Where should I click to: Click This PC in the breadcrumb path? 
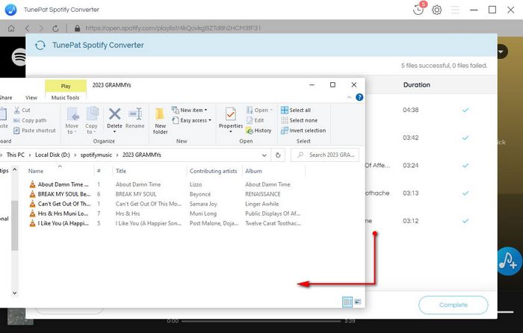coord(16,155)
